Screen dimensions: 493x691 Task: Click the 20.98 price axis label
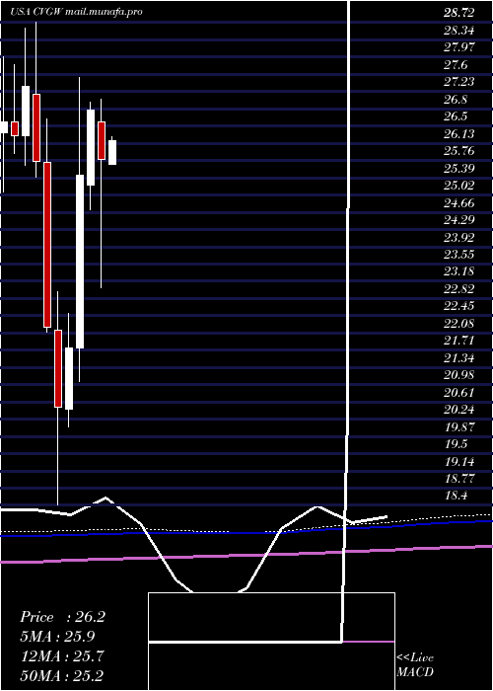[x=459, y=376]
